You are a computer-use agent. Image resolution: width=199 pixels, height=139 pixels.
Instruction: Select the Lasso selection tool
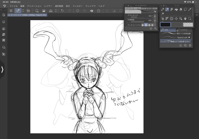[x=185, y=9]
